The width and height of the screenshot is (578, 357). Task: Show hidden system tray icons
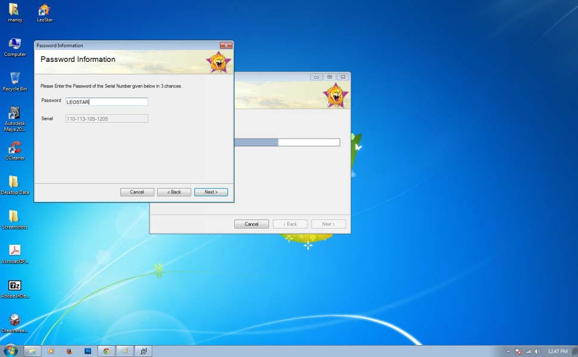508,352
